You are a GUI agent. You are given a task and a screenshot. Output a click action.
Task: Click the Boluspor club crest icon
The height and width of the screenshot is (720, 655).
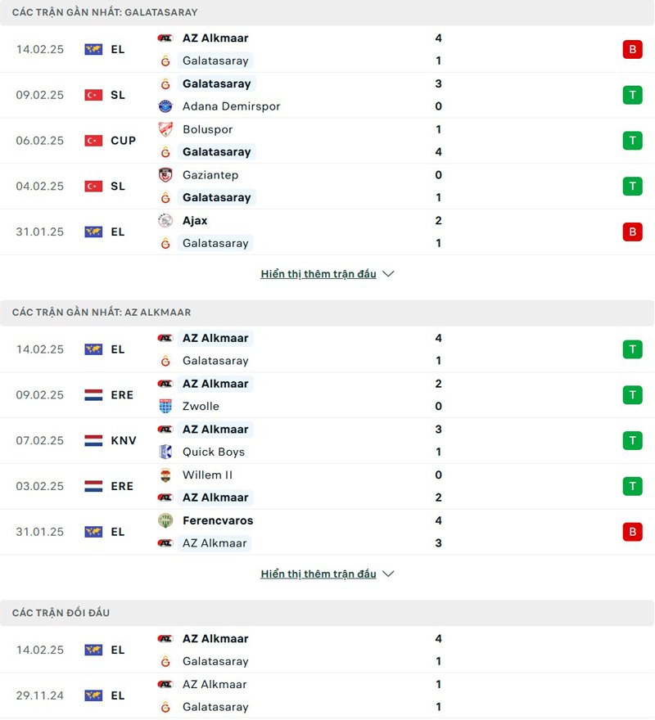[167, 129]
